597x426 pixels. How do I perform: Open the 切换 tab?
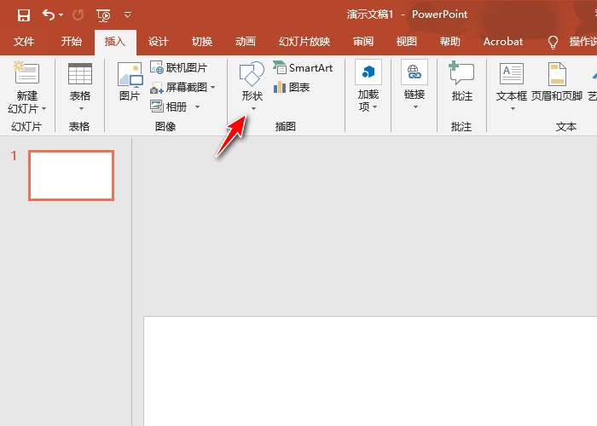(202, 42)
